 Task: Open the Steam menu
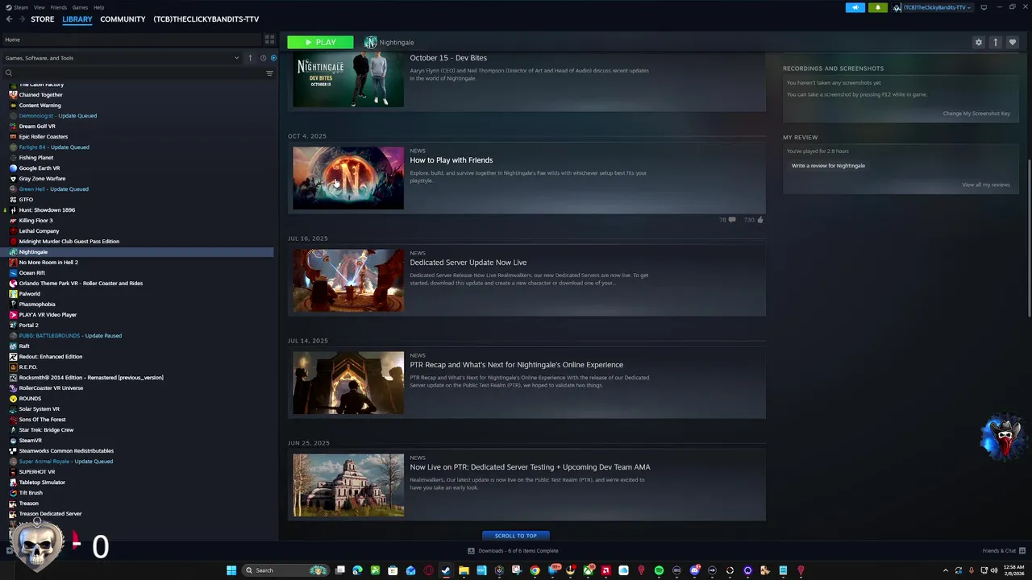tap(17, 7)
